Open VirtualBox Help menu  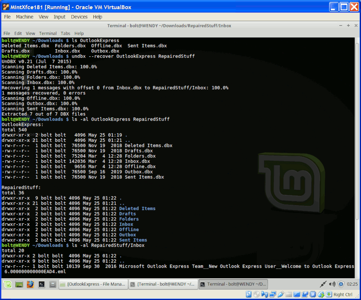tap(97, 17)
